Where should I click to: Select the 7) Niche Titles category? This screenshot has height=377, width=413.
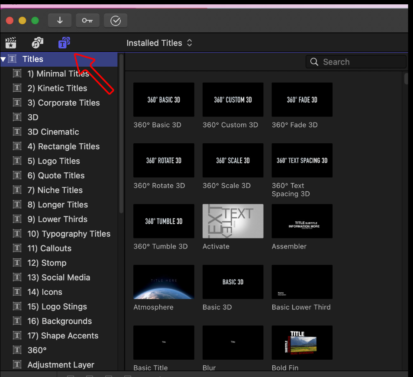59,190
